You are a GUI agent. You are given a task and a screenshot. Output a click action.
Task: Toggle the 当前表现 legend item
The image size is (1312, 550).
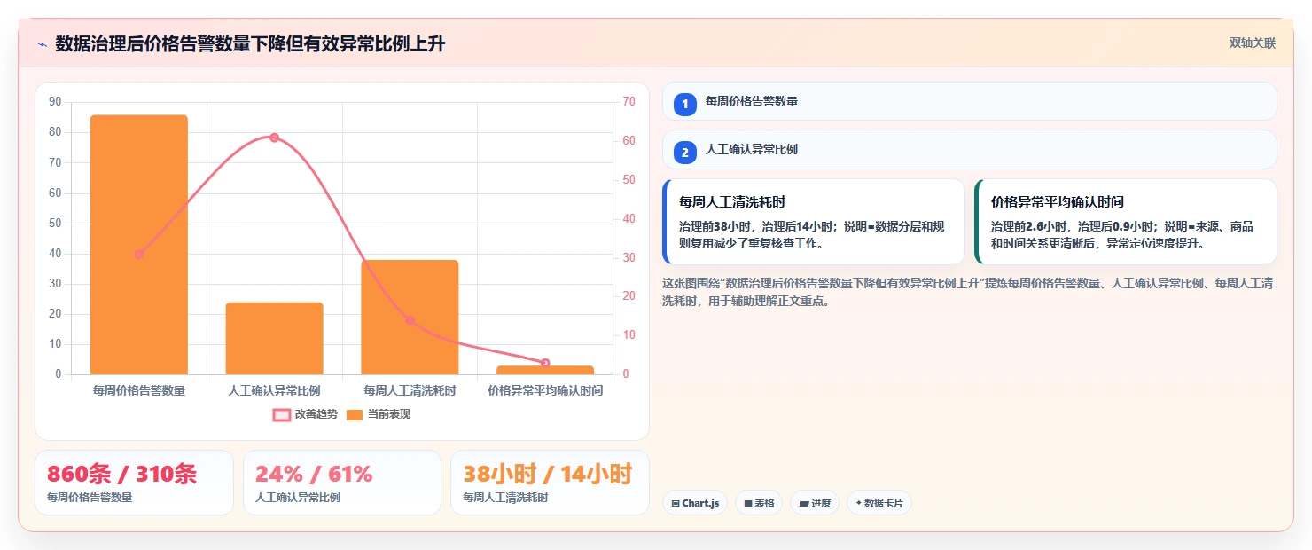click(x=378, y=414)
